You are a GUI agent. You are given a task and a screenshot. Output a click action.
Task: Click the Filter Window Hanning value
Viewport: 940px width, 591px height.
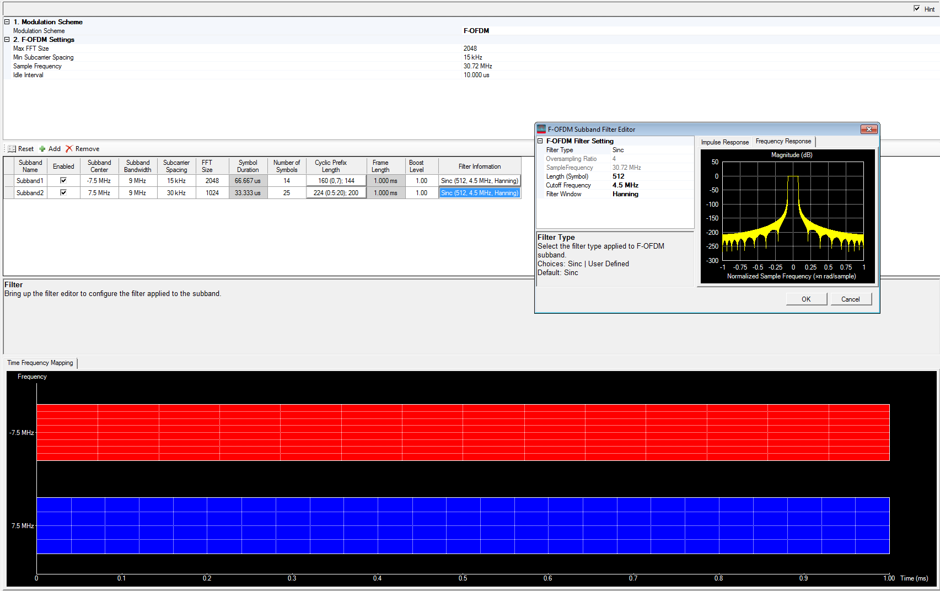point(625,194)
